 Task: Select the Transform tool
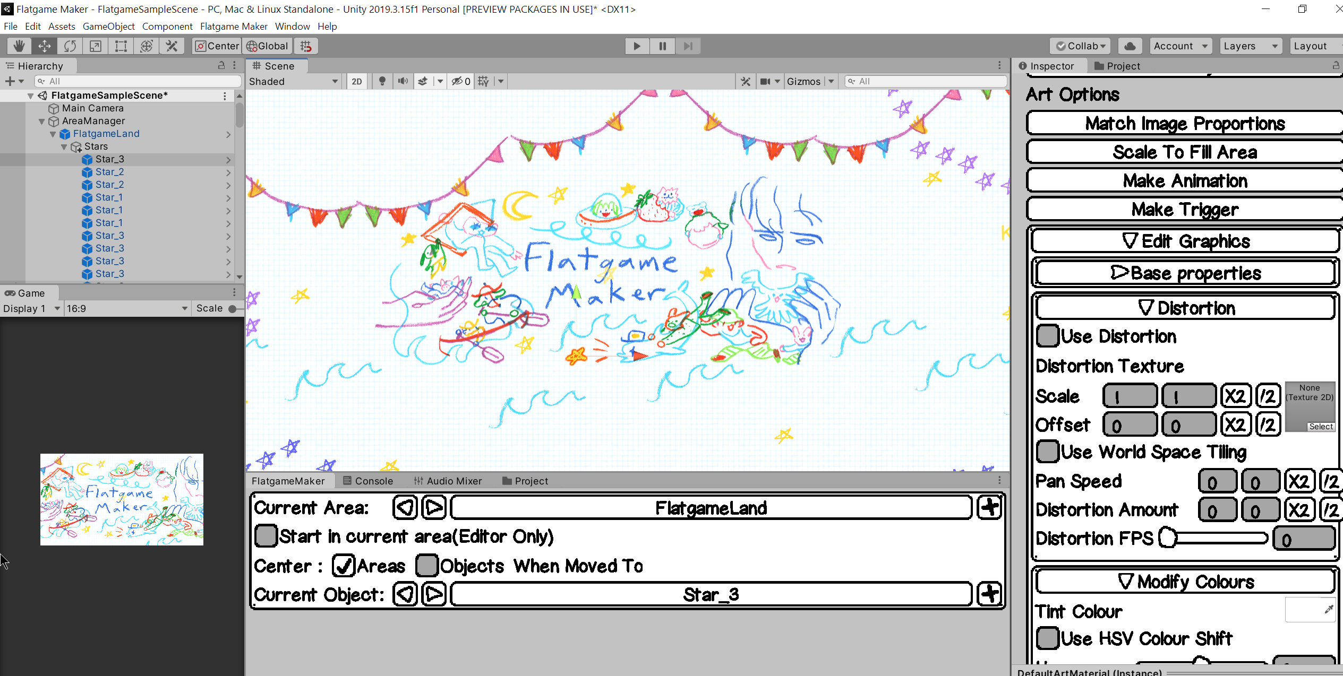point(147,46)
